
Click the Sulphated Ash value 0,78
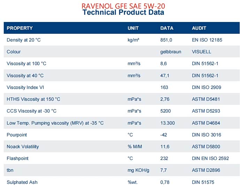165,182
